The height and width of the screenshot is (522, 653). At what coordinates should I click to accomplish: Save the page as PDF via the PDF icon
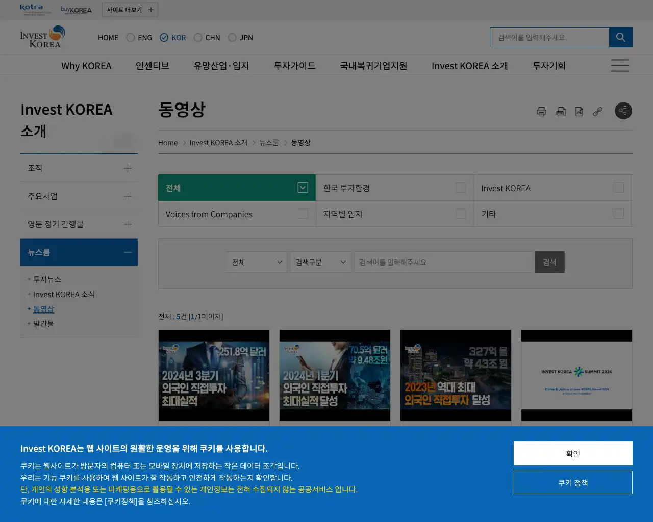pos(561,111)
